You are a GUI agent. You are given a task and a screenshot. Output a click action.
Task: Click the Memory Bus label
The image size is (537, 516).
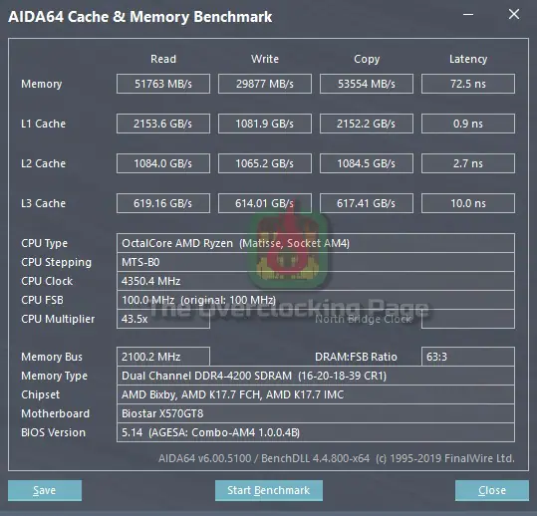click(x=52, y=357)
